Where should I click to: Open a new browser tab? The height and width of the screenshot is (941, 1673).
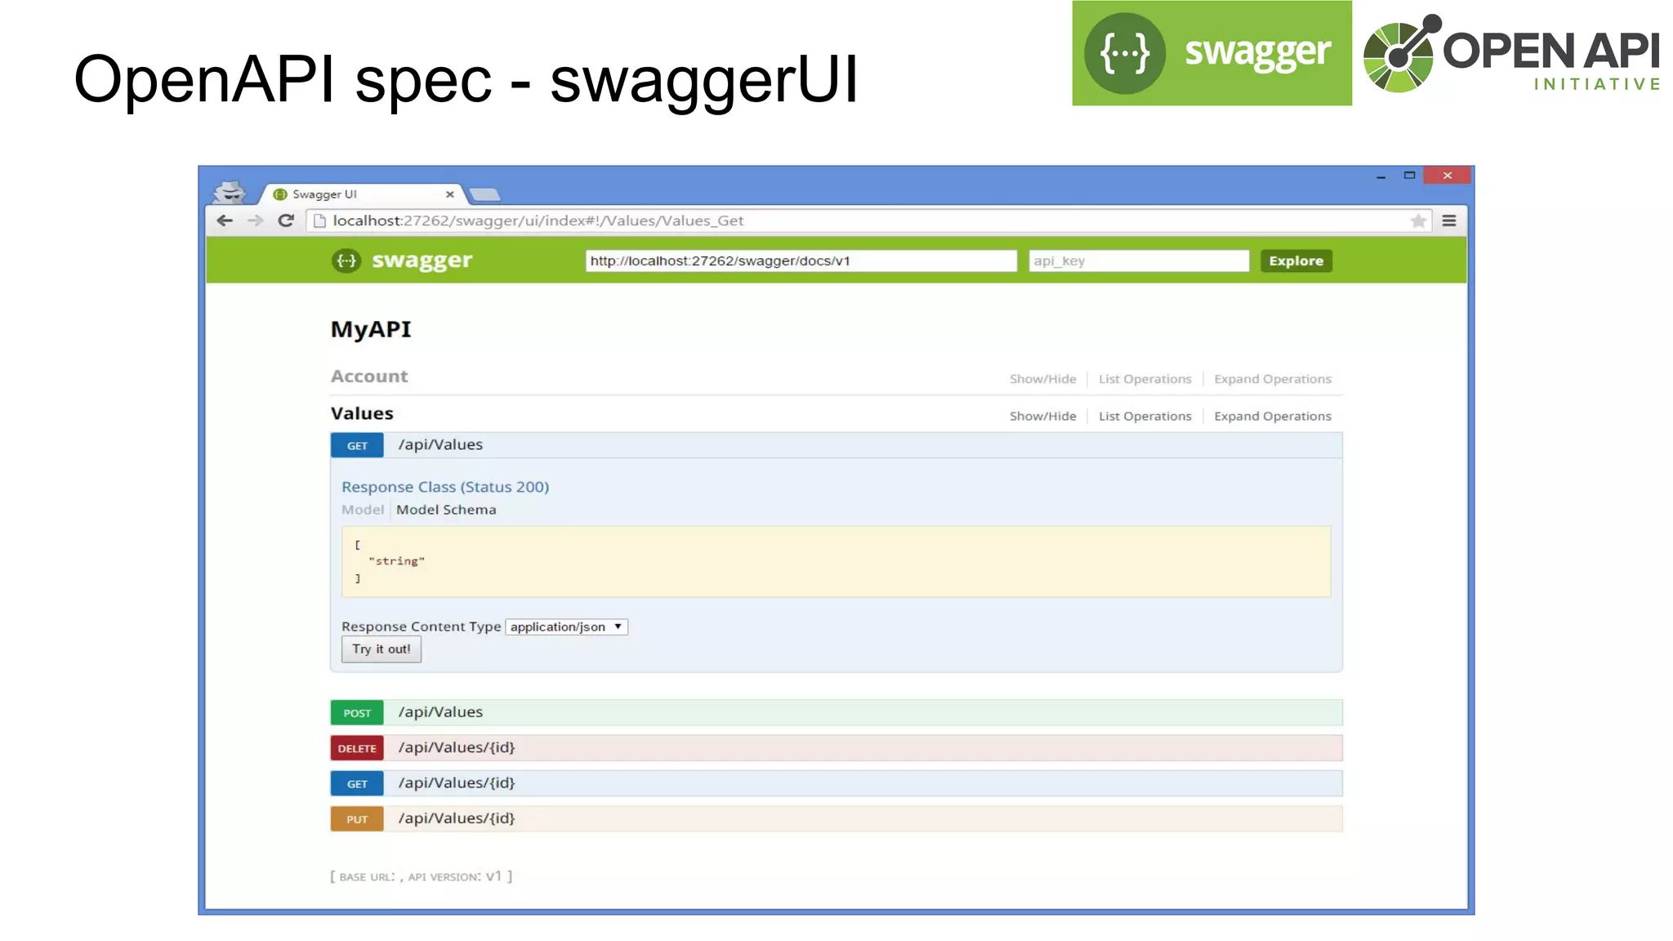tap(485, 194)
